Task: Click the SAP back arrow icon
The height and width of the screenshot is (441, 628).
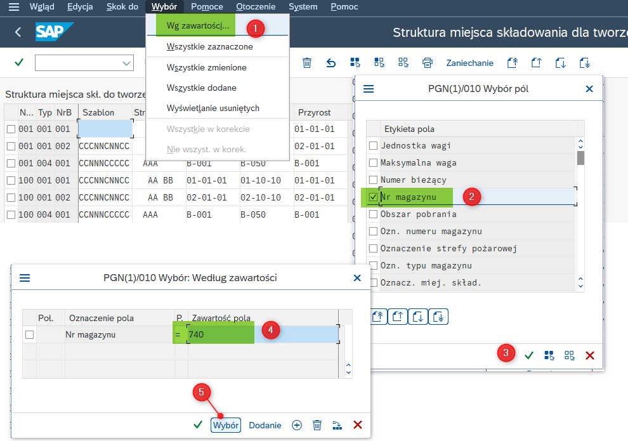Action: click(18, 32)
